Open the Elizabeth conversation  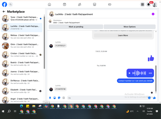click(22, 91)
